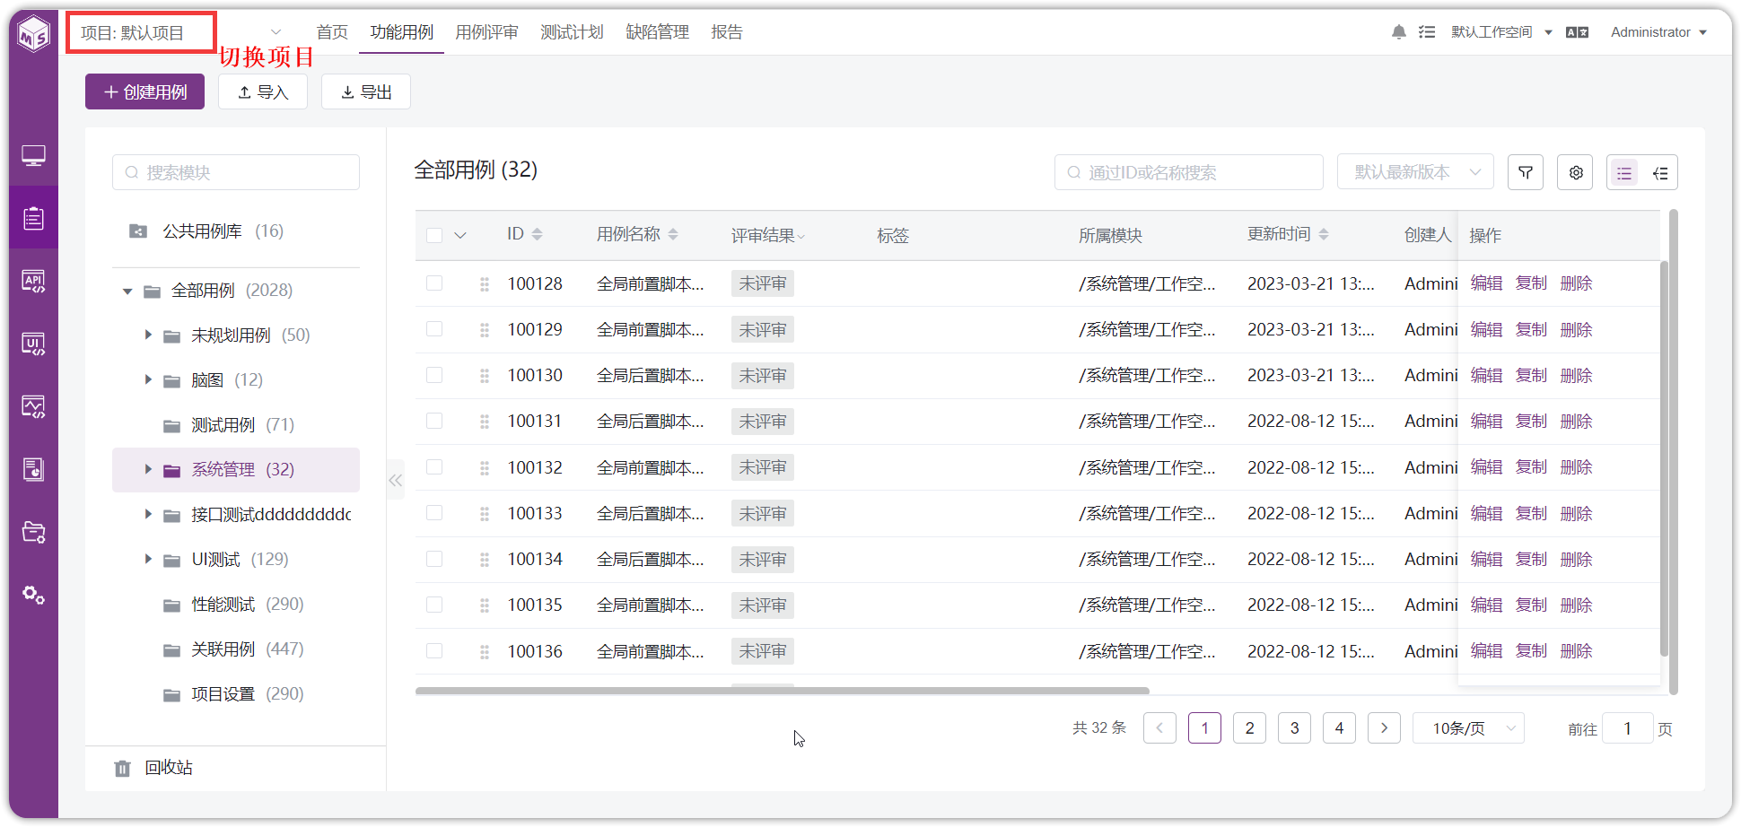Open report sidebar icon
The image size is (1741, 827).
(x=33, y=469)
